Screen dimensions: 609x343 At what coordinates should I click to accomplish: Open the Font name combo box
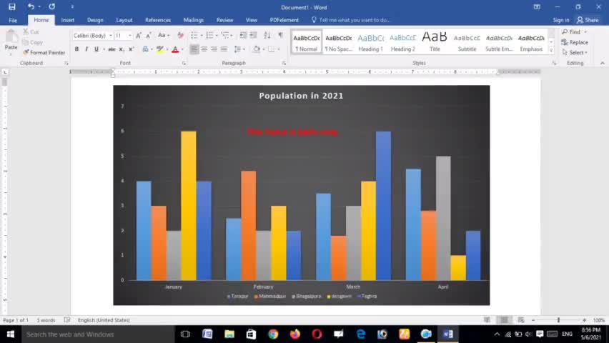click(93, 36)
